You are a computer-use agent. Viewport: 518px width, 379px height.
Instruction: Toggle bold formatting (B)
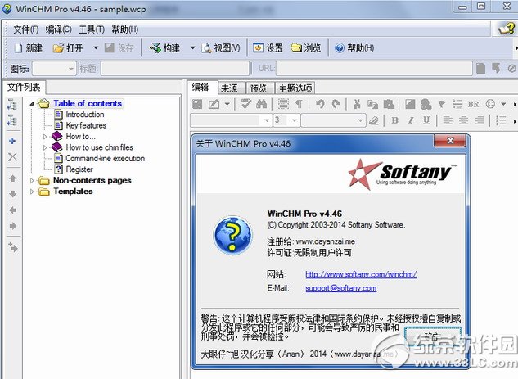coord(394,120)
